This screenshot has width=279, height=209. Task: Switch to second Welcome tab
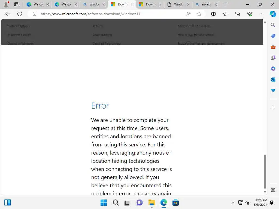tap(66, 4)
